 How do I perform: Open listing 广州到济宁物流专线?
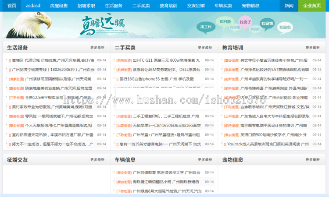53,70
